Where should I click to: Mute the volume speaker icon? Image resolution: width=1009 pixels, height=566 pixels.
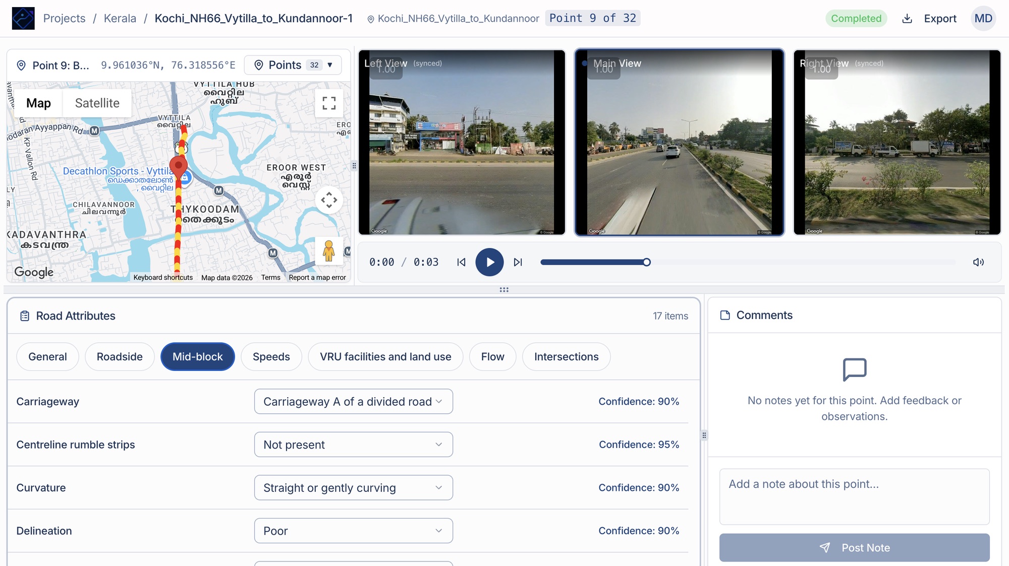(x=978, y=262)
